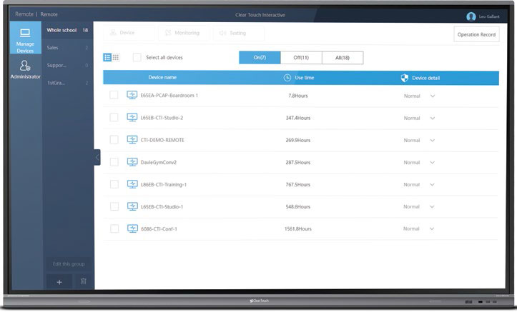Select the Whole school group

(x=68, y=30)
